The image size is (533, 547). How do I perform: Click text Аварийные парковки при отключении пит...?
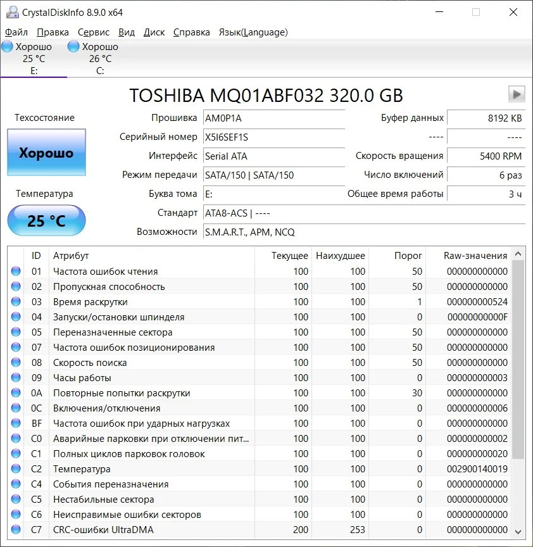click(151, 439)
